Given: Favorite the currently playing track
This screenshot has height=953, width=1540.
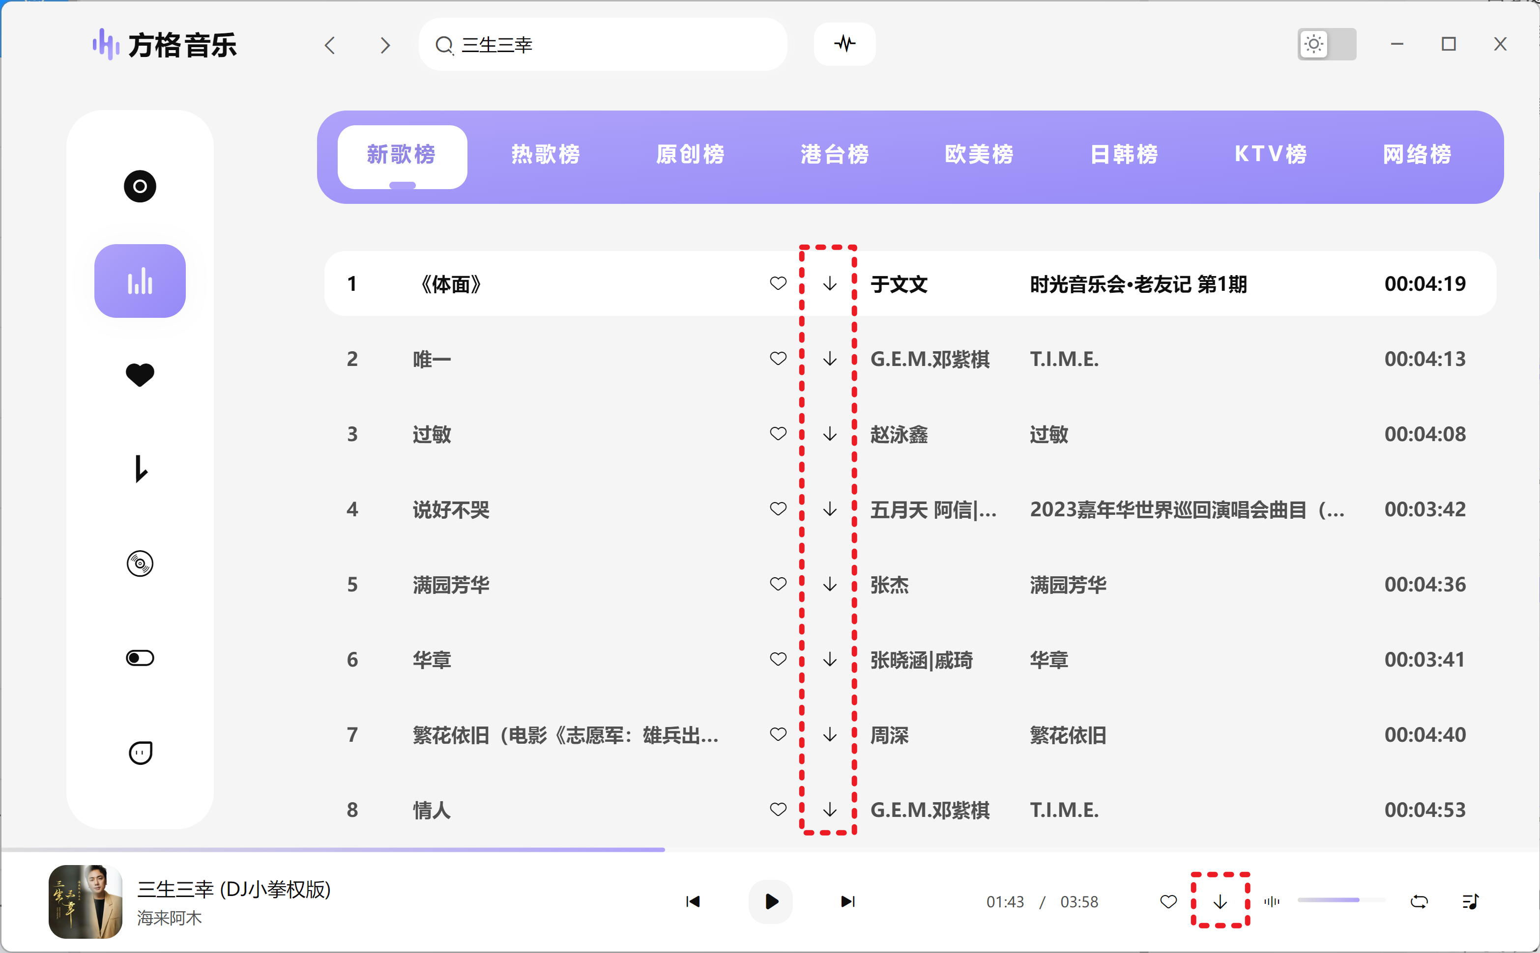Looking at the screenshot, I should 1168,902.
